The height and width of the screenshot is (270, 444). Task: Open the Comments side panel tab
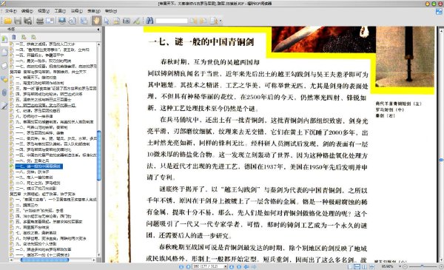tap(4, 80)
